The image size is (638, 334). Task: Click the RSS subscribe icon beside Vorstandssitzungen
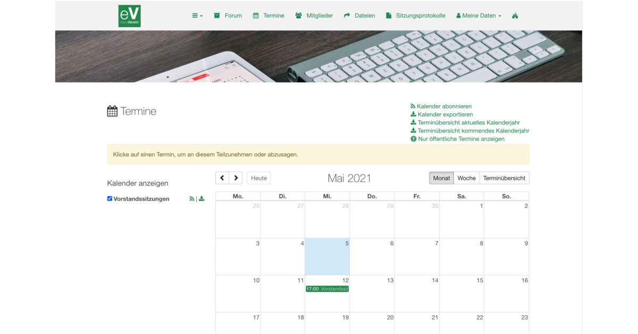(x=192, y=199)
